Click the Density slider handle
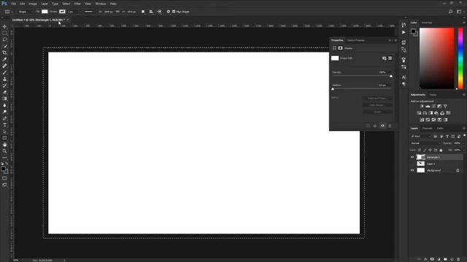Viewport: 467px width, 262px height. pyautogui.click(x=391, y=76)
